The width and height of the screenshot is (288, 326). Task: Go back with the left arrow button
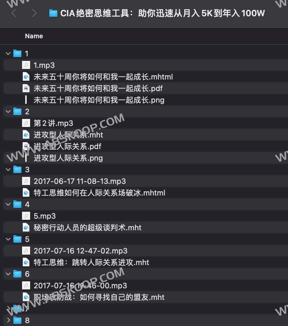pos(14,13)
